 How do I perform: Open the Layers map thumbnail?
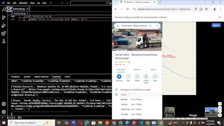coord(169,112)
